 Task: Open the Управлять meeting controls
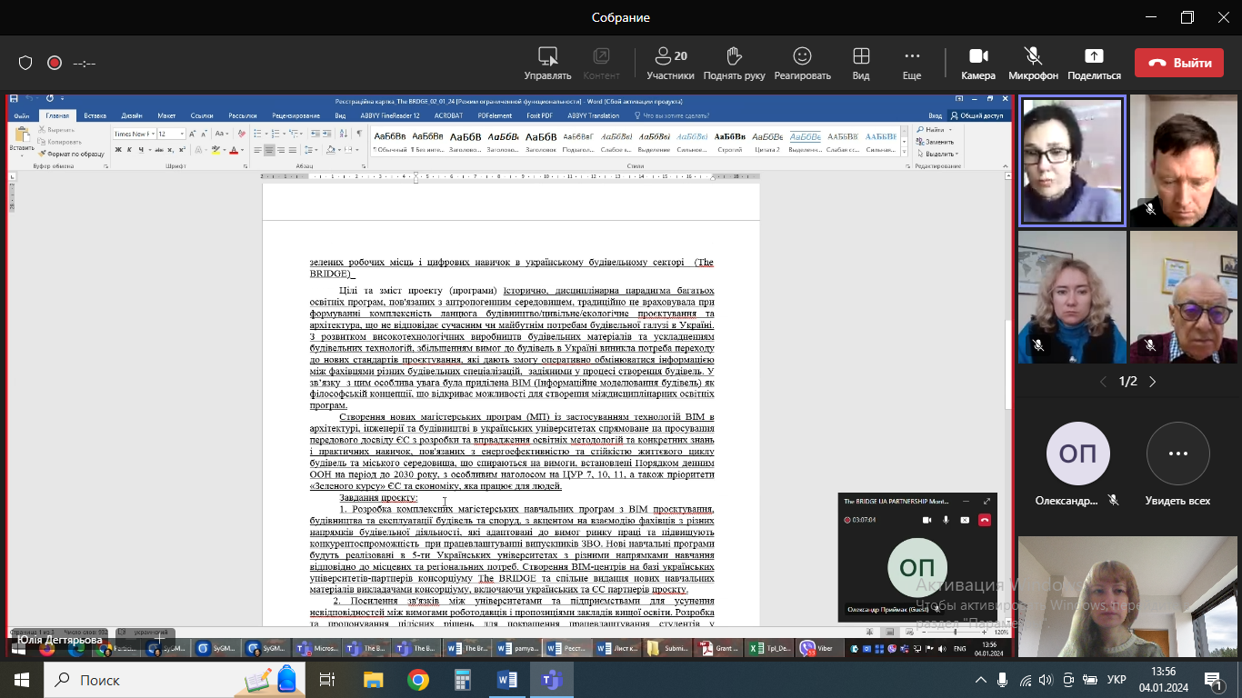pyautogui.click(x=547, y=63)
